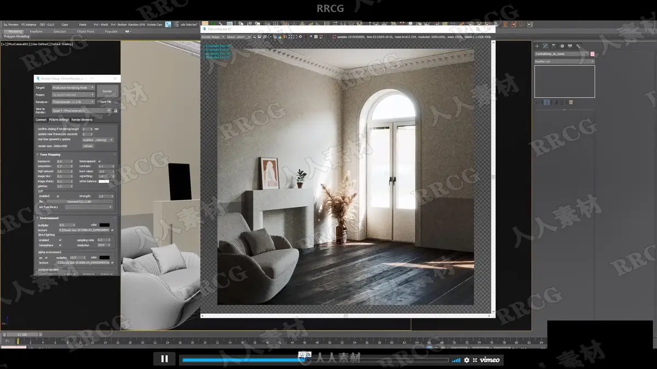The width and height of the screenshot is (657, 369).
Task: Toggle the direct lighting enabled checkbox
Action: [60, 240]
